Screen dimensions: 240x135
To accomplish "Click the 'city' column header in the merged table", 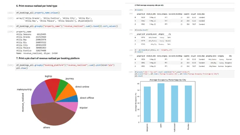I will tap(230, 56).
